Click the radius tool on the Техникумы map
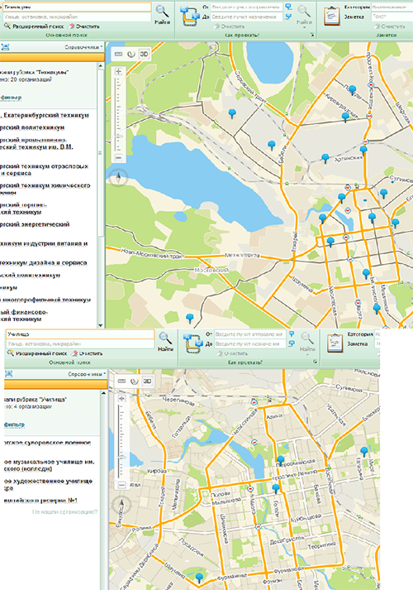The width and height of the screenshot is (413, 590). pyautogui.click(x=131, y=54)
